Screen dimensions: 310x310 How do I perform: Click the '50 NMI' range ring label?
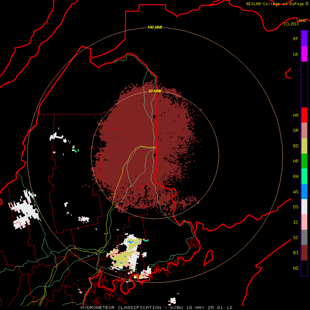tap(155, 91)
